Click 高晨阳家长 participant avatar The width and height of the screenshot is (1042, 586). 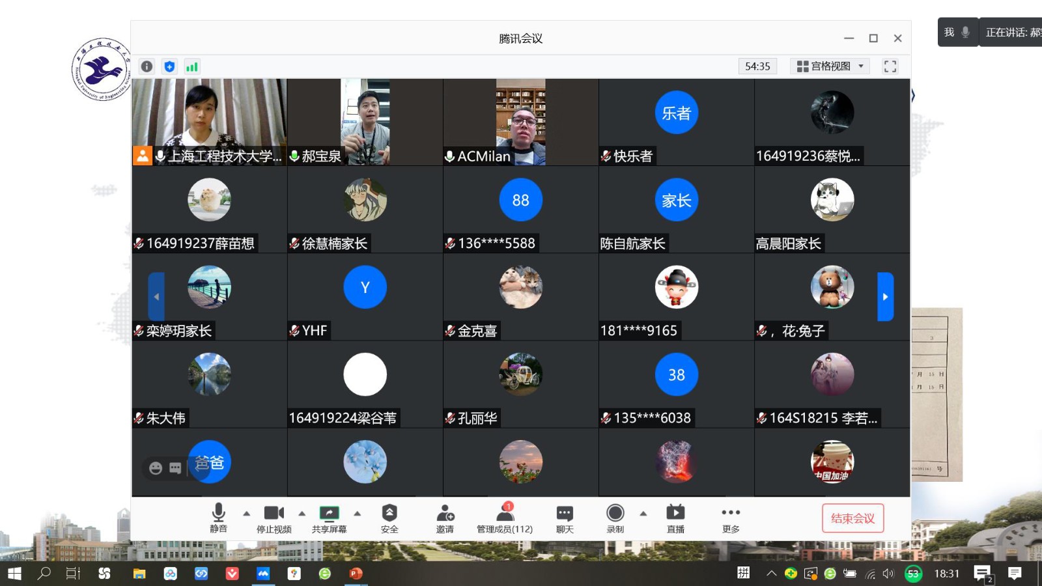click(832, 200)
